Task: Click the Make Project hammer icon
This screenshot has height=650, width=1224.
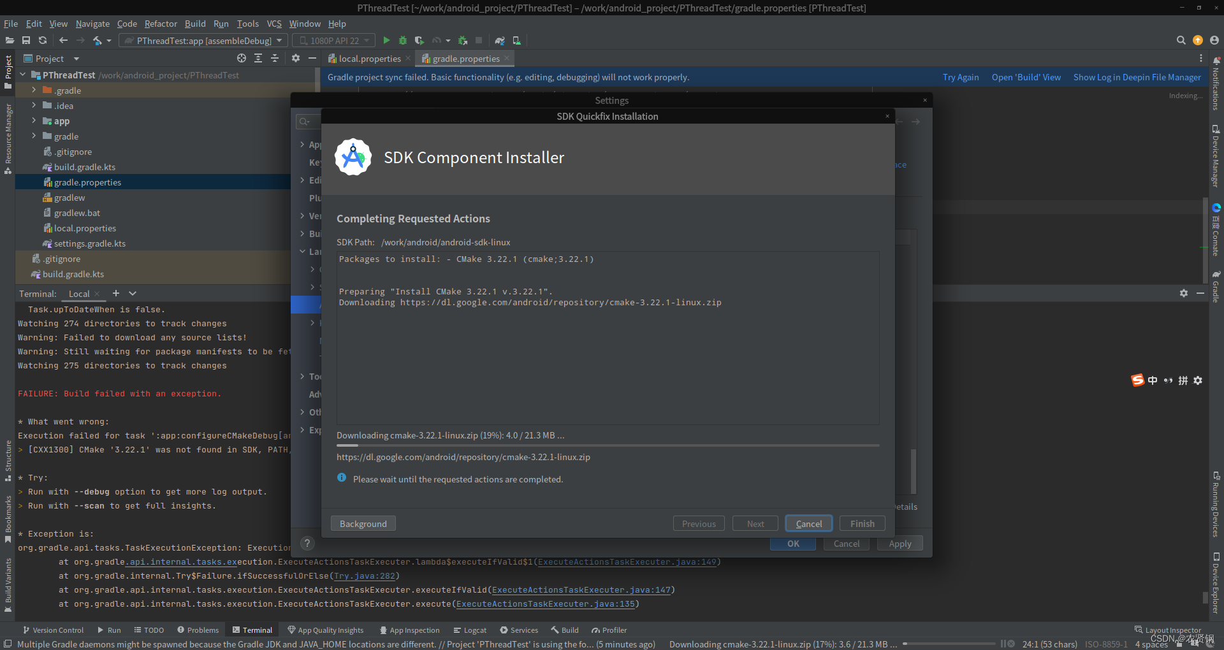Action: (x=97, y=40)
